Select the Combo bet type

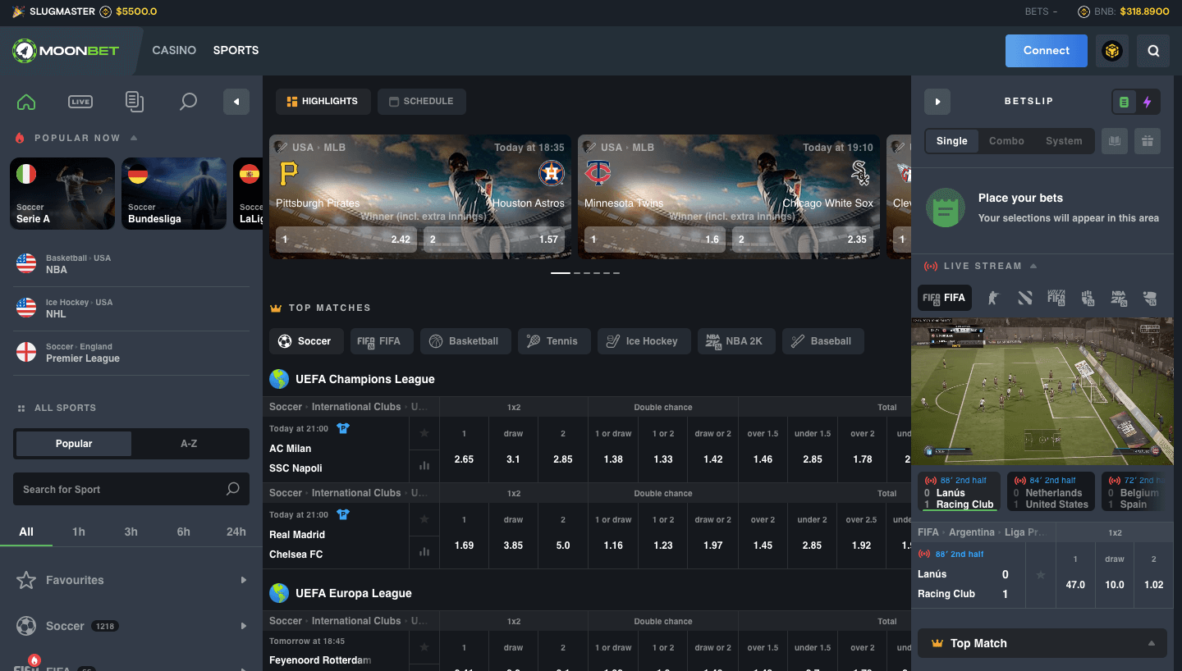click(x=1006, y=141)
